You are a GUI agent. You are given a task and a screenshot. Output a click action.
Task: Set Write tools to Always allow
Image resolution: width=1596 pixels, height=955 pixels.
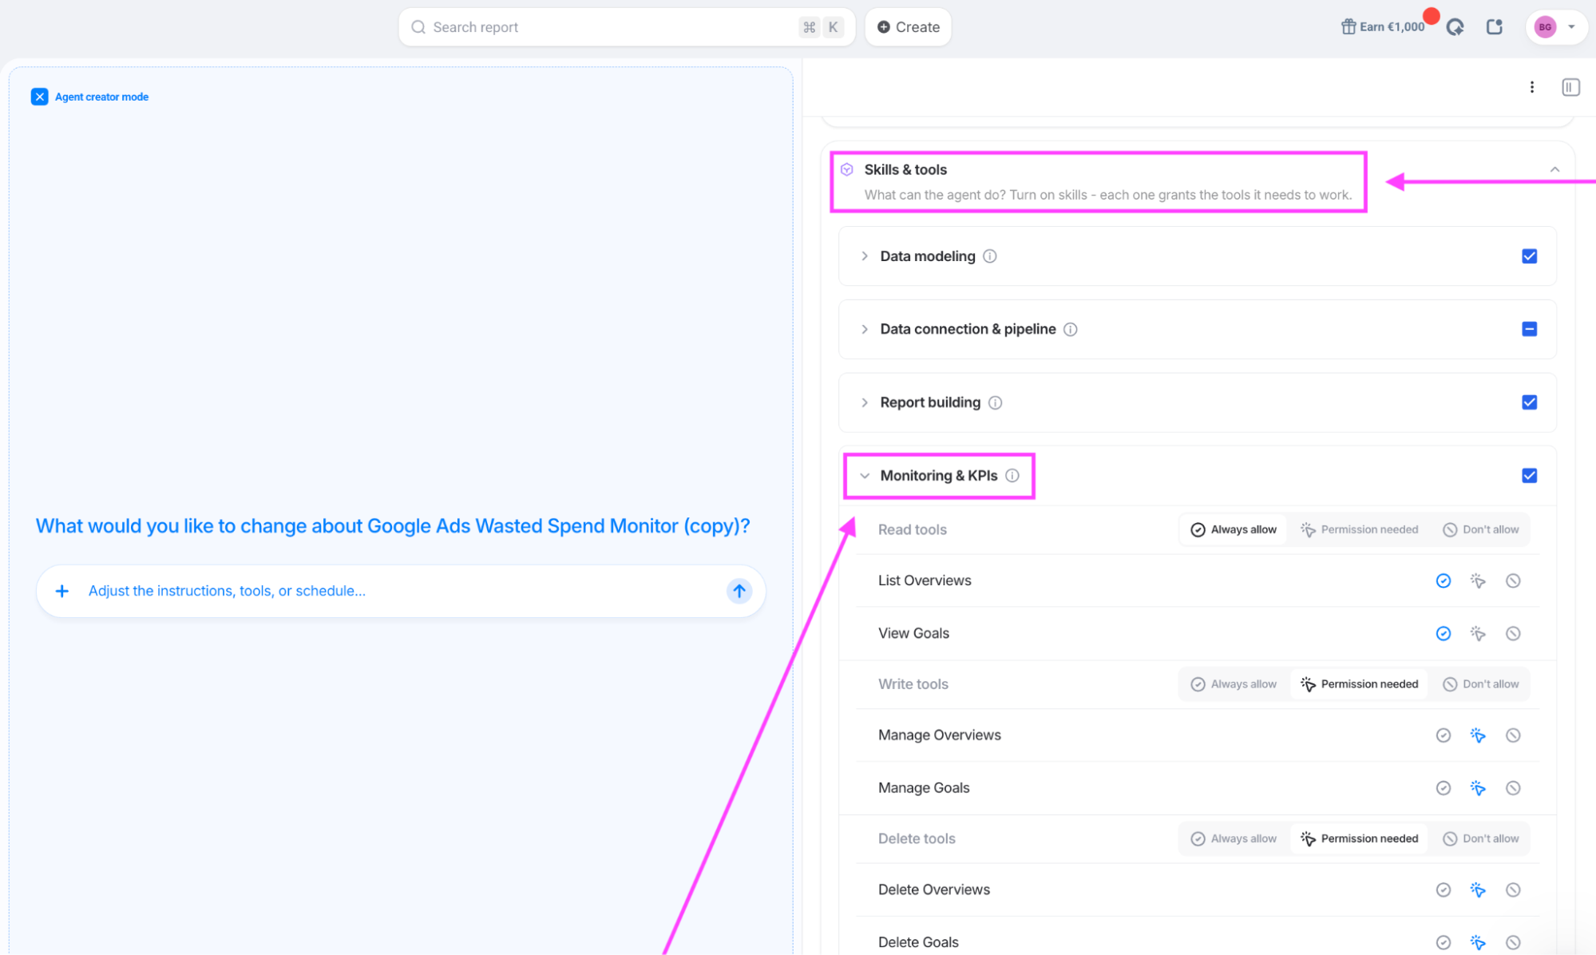point(1234,684)
